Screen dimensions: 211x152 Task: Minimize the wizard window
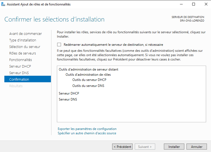click(x=181, y=4)
